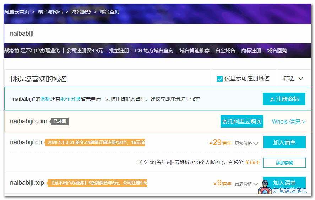This screenshot has height=200, width=315.
Task: Add naibabiji.cn with 加入清单
Action: [x=284, y=142]
